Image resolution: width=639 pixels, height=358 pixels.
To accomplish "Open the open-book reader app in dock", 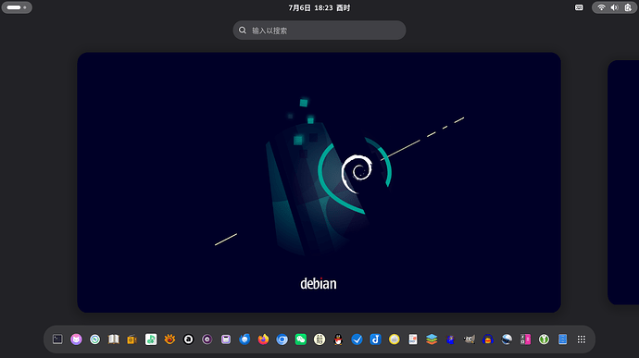I will 114,339.
